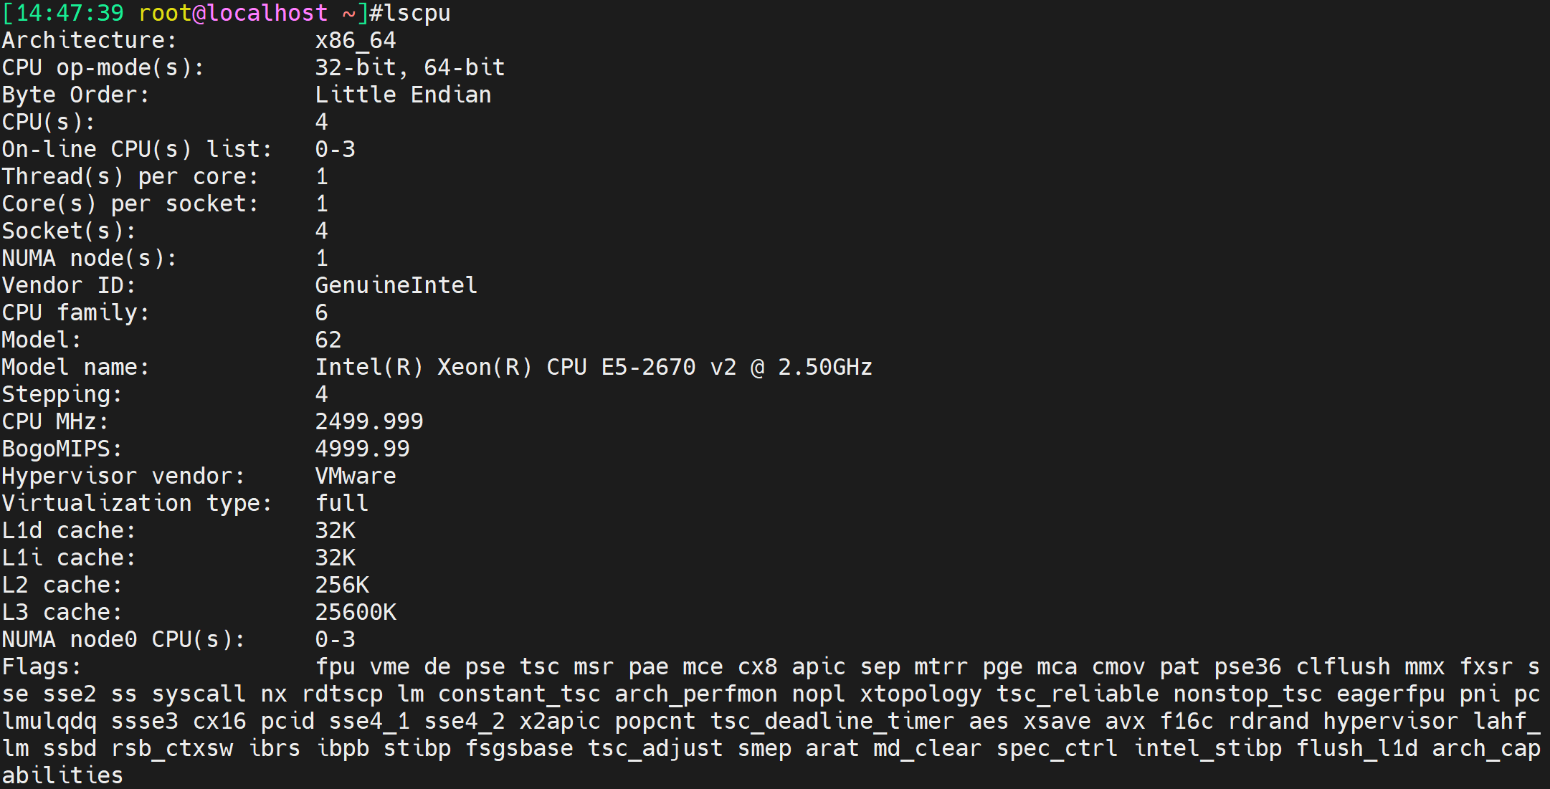The height and width of the screenshot is (789, 1550).
Task: Click the On-line CPU(s) list label
Action: 137,150
